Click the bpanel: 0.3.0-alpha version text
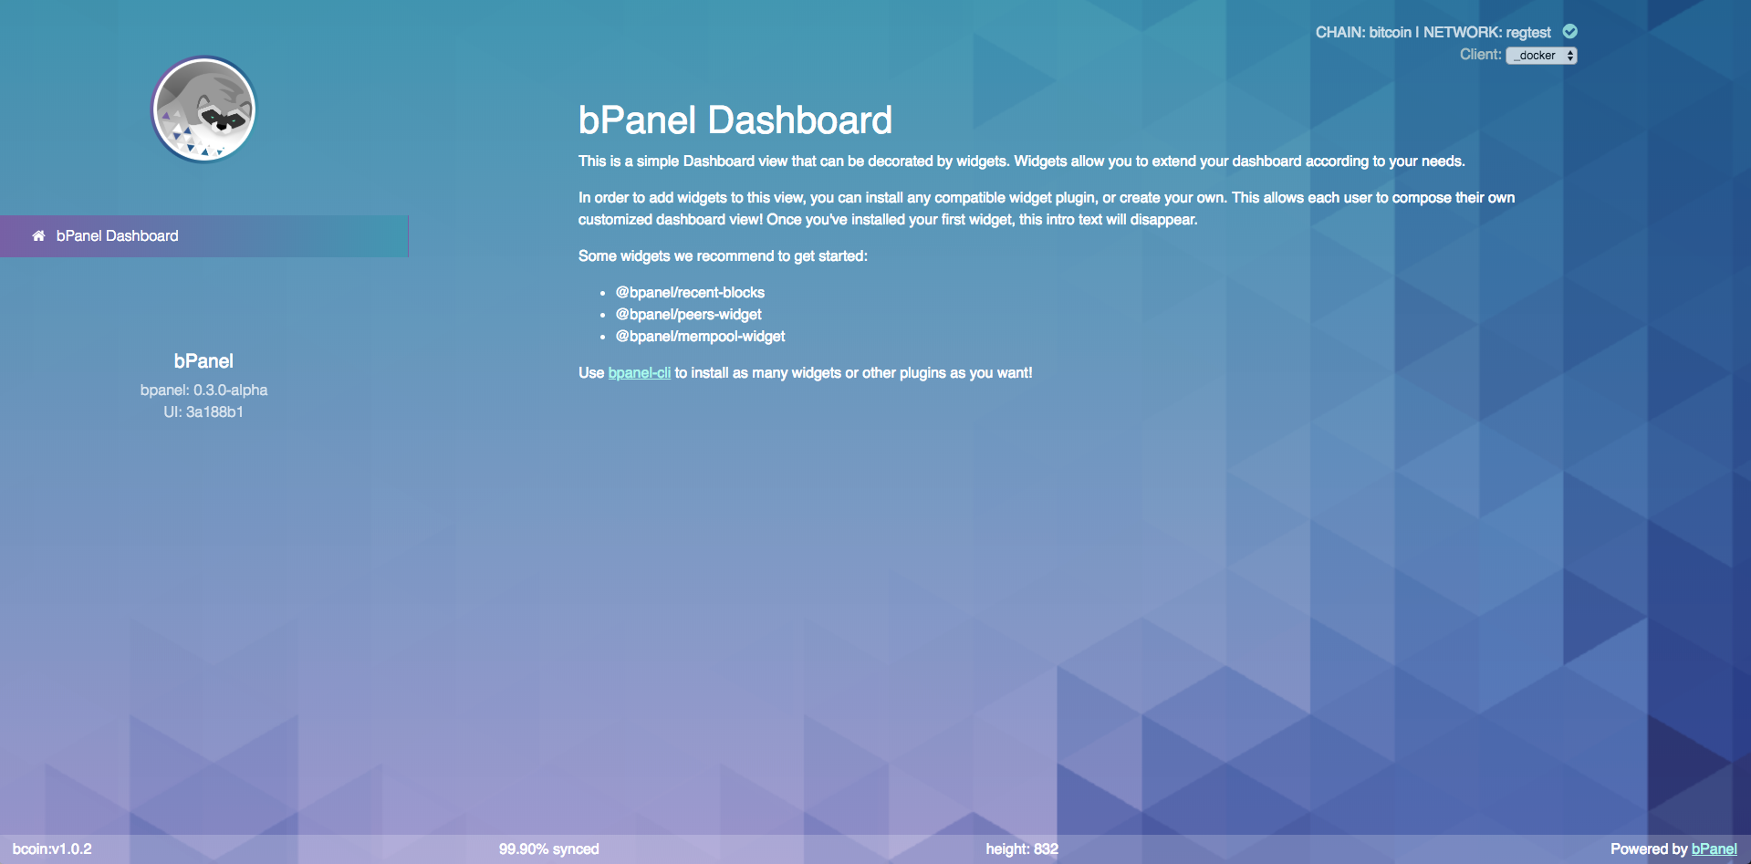Image resolution: width=1751 pixels, height=864 pixels. tap(203, 390)
